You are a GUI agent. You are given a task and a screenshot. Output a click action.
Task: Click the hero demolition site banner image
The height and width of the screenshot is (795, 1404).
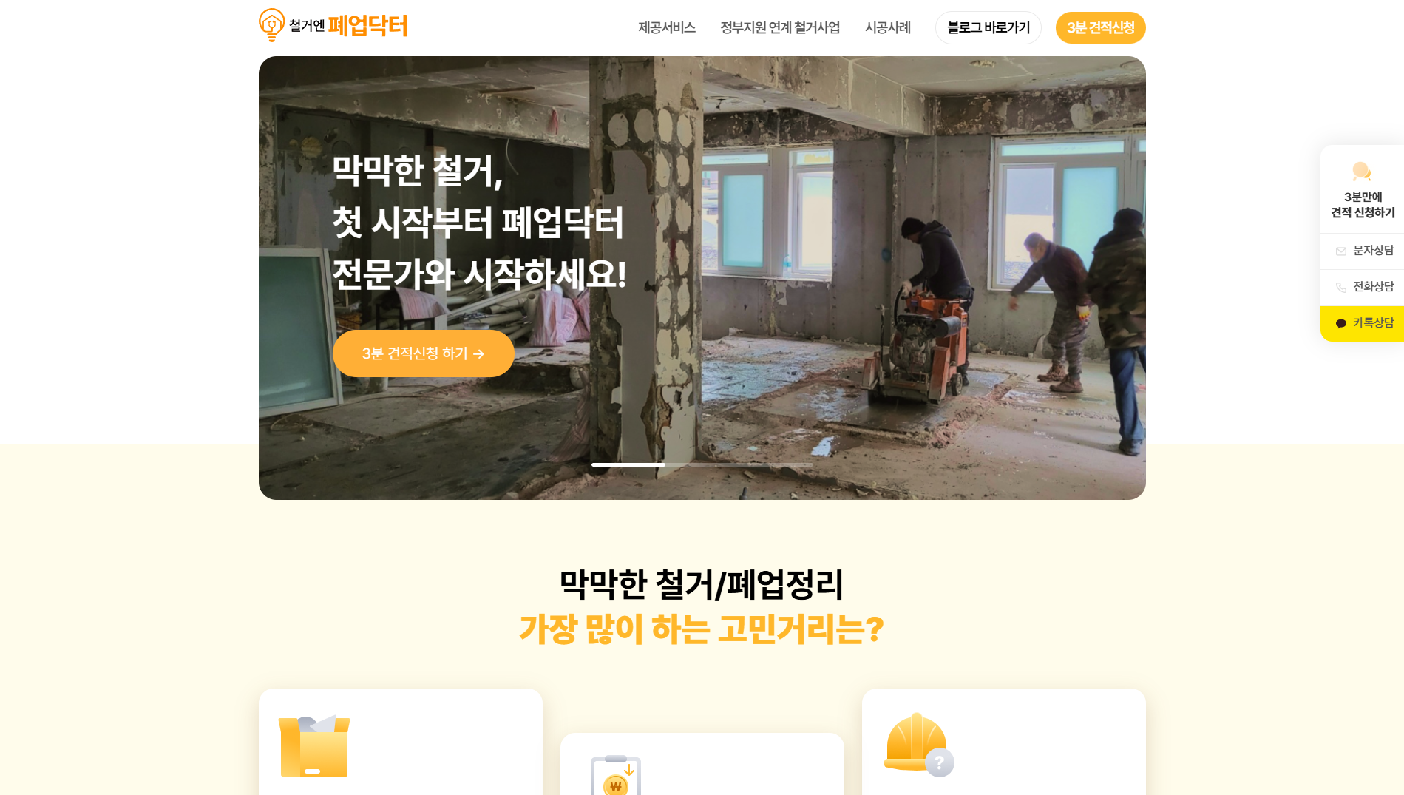click(x=702, y=278)
